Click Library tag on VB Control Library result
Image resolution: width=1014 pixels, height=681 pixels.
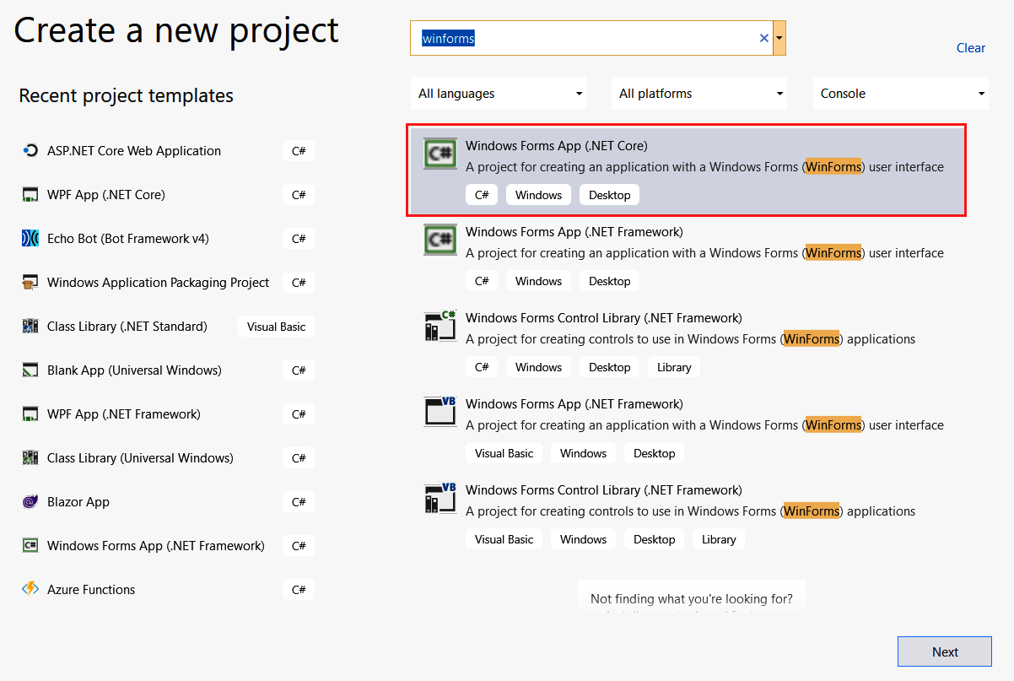pos(719,539)
